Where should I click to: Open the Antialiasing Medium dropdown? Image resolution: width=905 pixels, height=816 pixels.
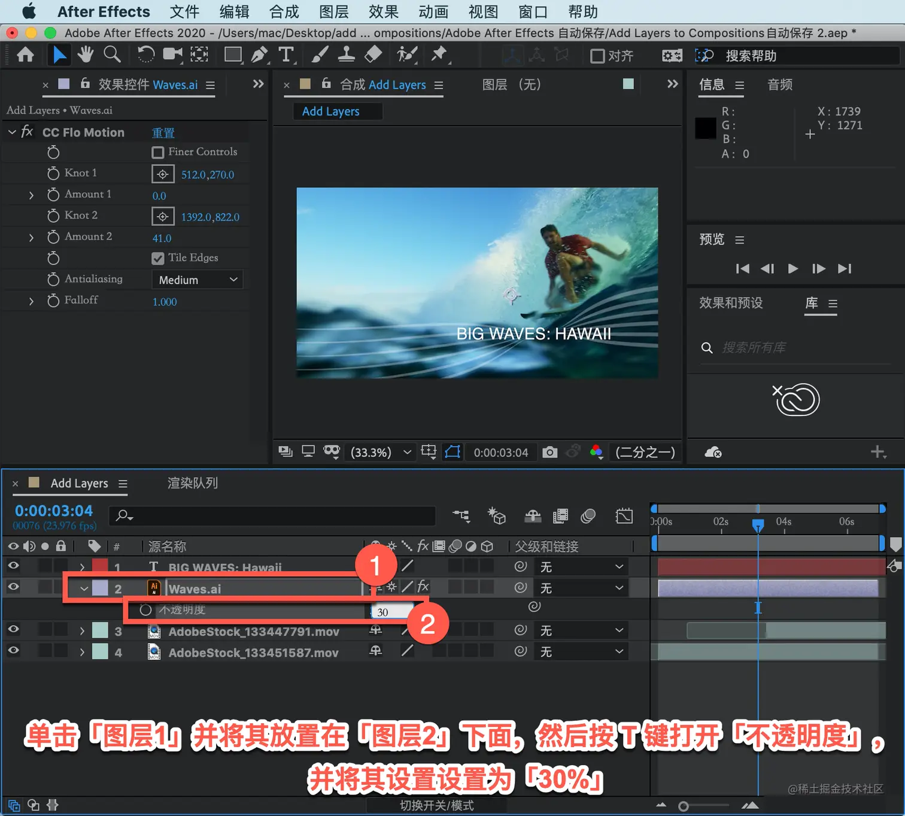[198, 280]
